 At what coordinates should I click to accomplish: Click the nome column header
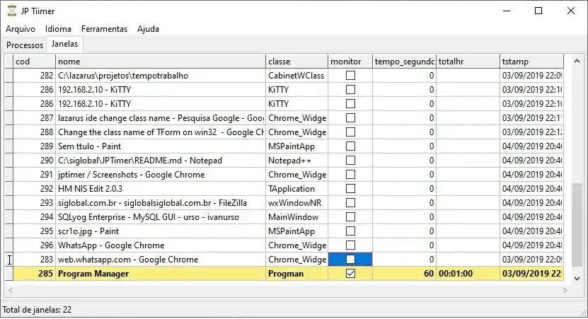coord(161,62)
